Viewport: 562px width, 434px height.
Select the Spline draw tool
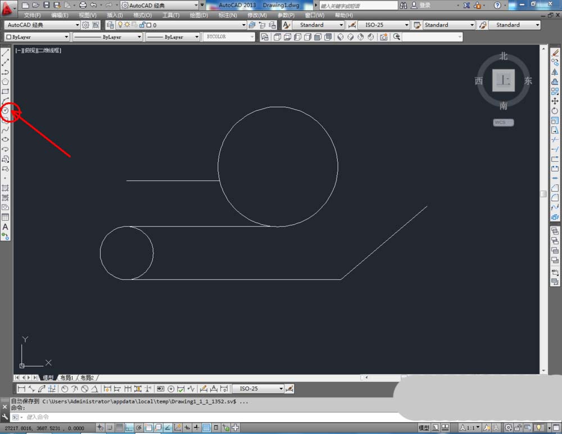6,130
